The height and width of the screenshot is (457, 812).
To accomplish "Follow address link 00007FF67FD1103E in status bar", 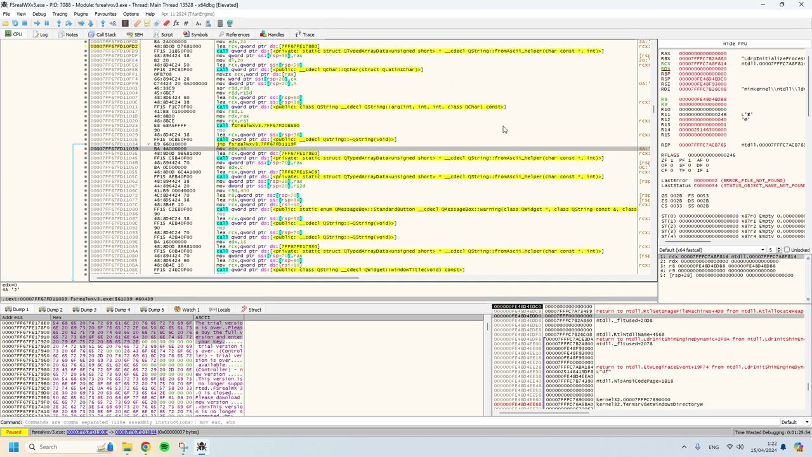I will [87, 432].
